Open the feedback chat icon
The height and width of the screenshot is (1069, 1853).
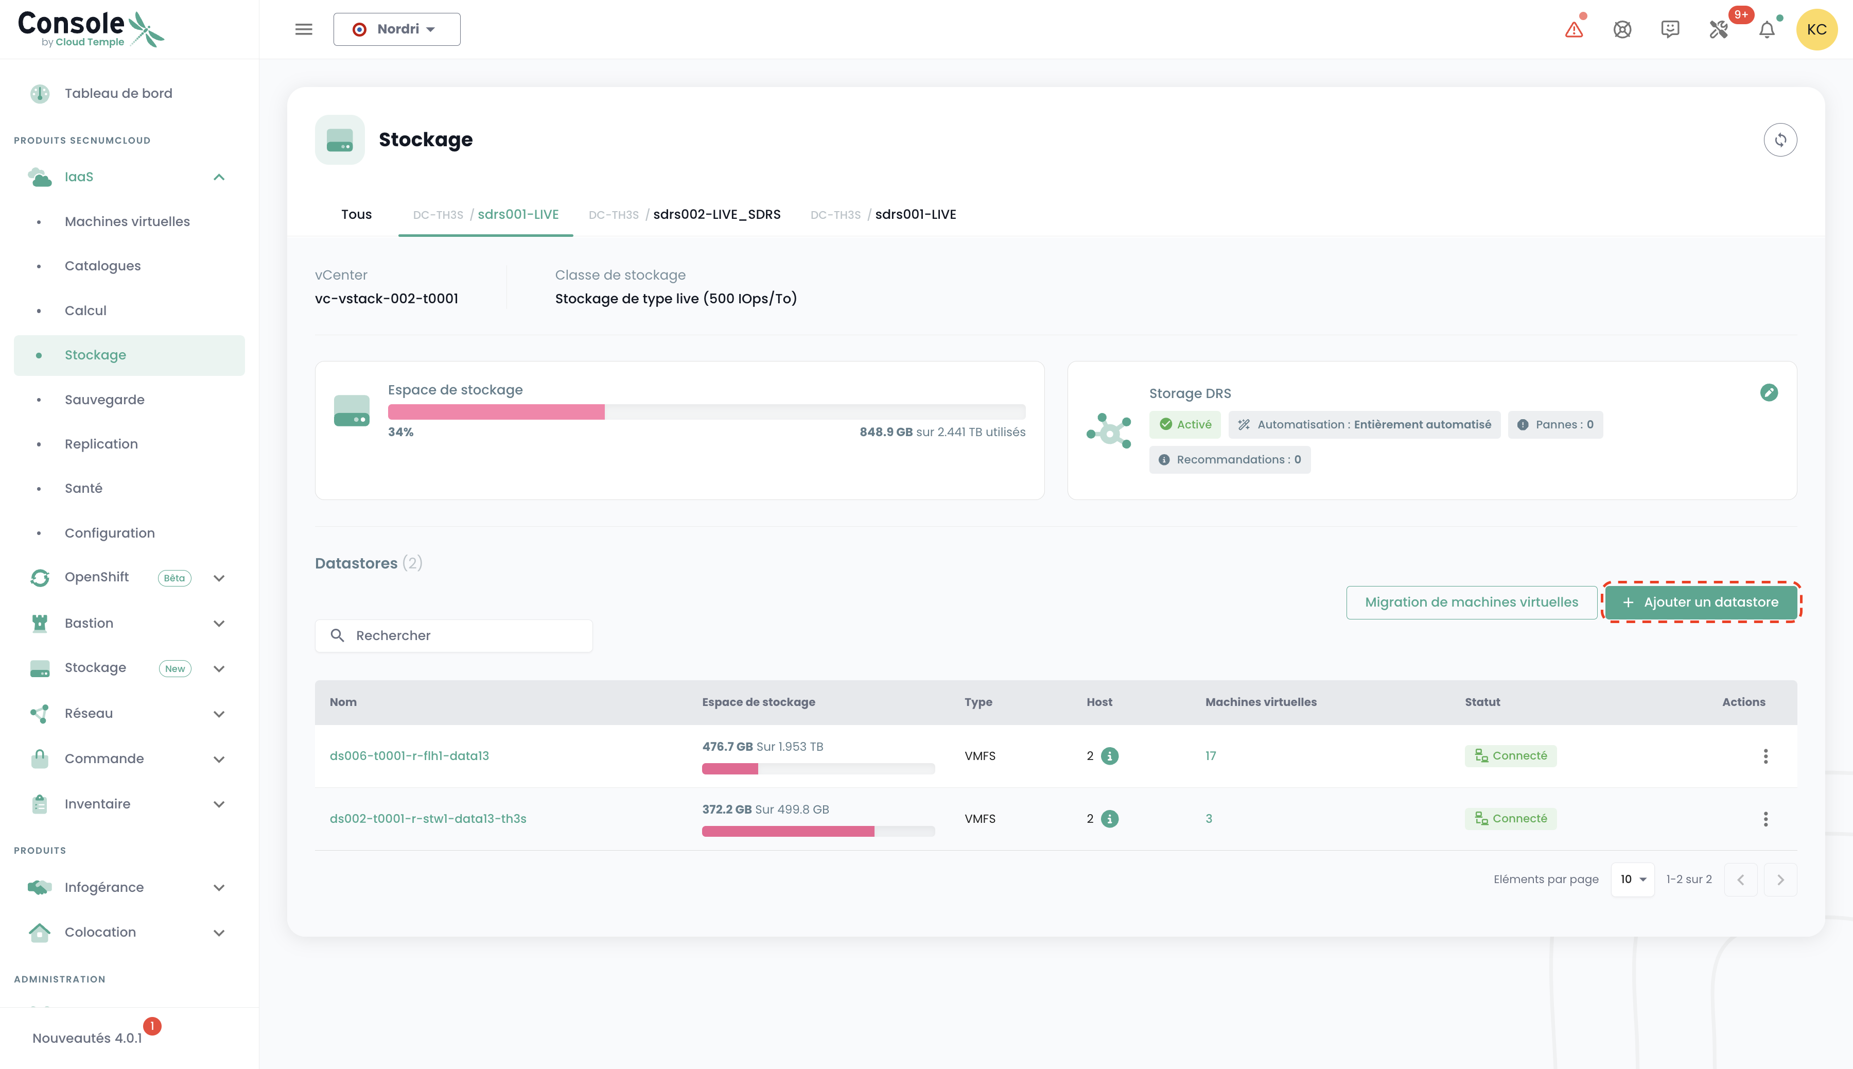tap(1670, 29)
